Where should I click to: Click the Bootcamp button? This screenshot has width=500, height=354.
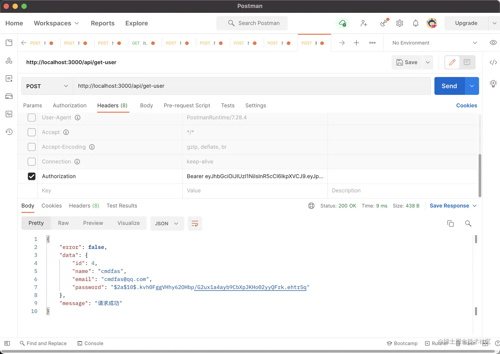pos(402,343)
